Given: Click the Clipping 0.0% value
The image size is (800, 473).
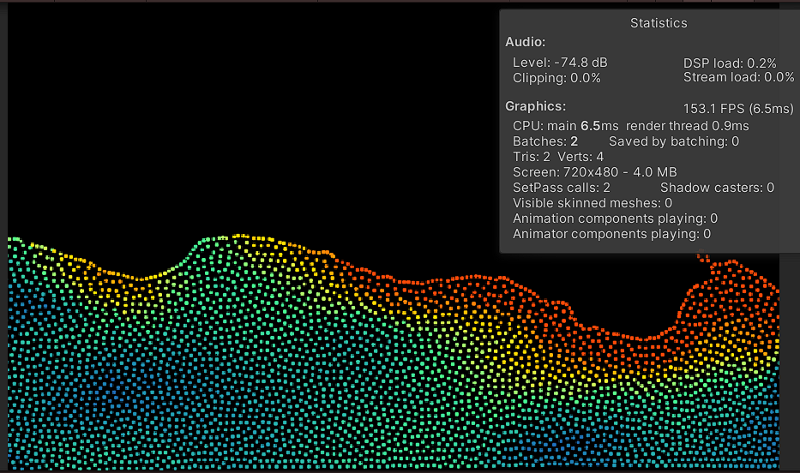Looking at the screenshot, I should click(556, 78).
